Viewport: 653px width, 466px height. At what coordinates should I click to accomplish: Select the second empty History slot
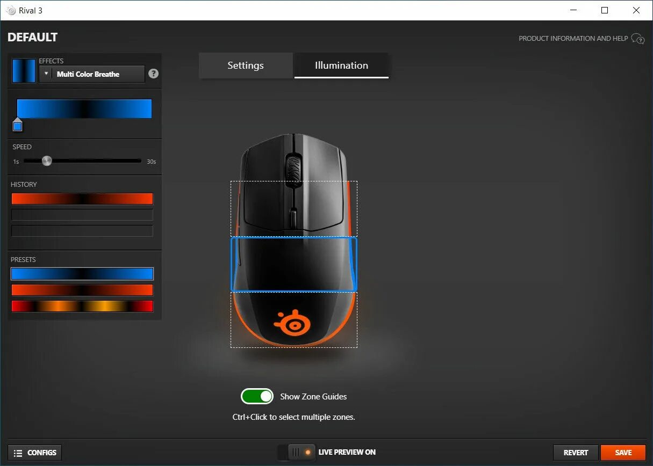(x=82, y=215)
